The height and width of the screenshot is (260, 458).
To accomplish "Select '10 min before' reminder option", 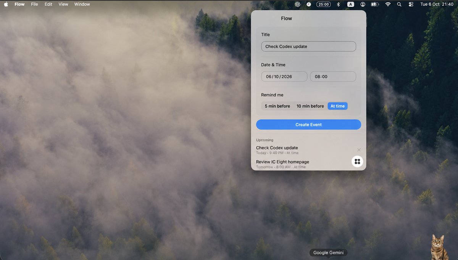I will coord(310,106).
